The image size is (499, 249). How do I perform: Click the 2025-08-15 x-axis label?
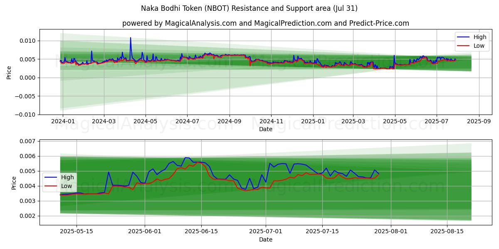tap(447, 232)
